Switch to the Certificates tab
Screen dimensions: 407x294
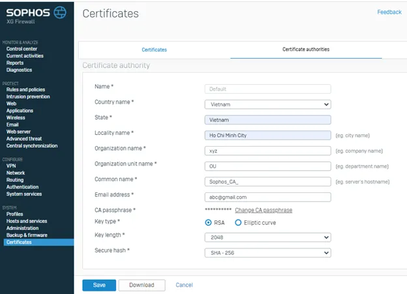point(154,50)
